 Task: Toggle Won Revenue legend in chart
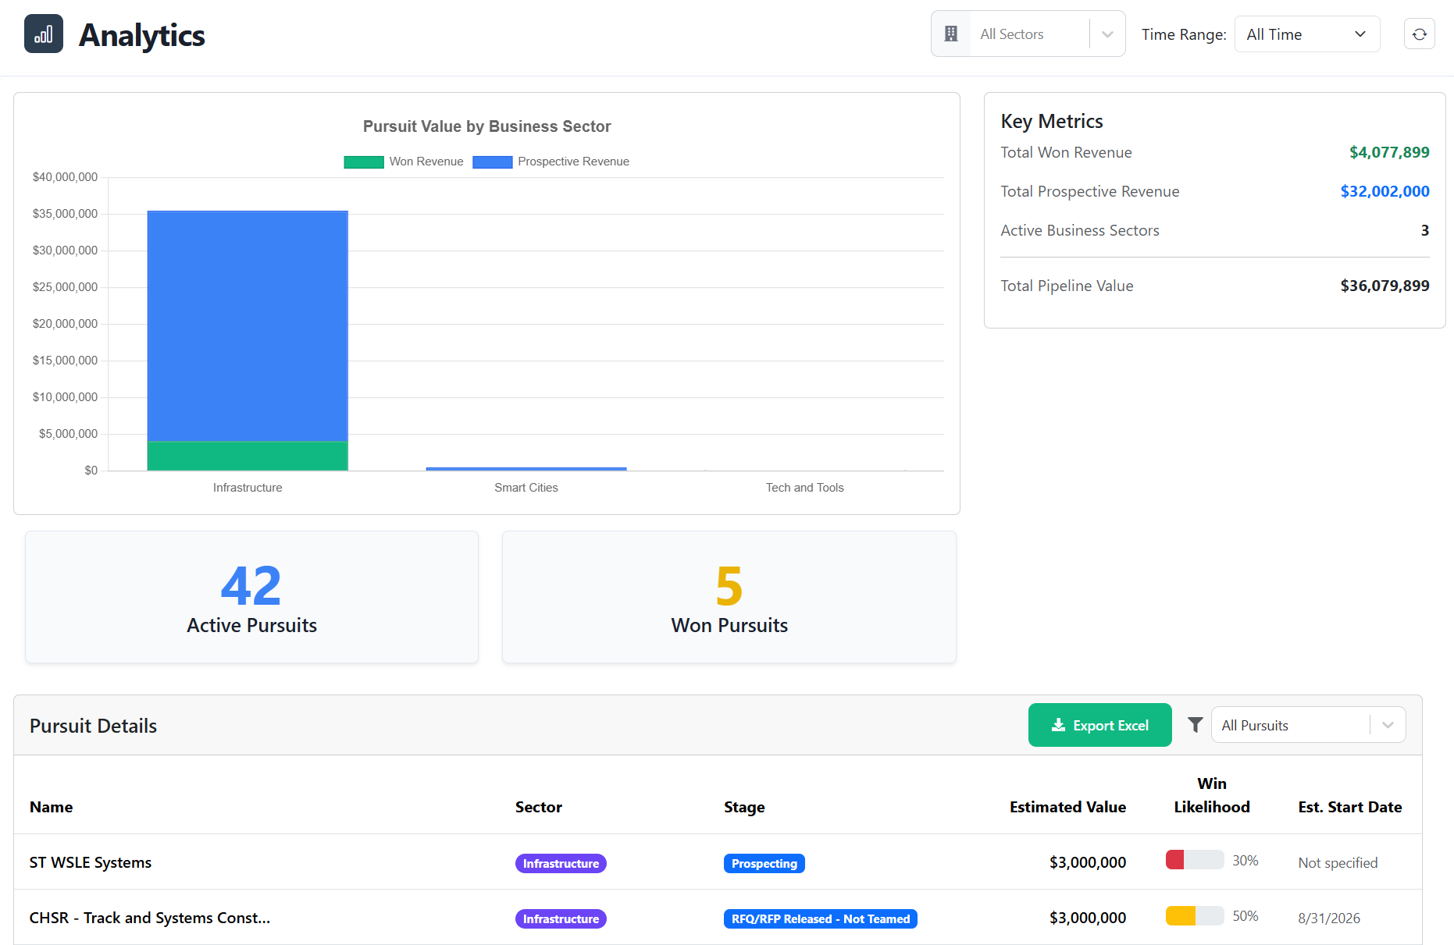click(x=404, y=162)
